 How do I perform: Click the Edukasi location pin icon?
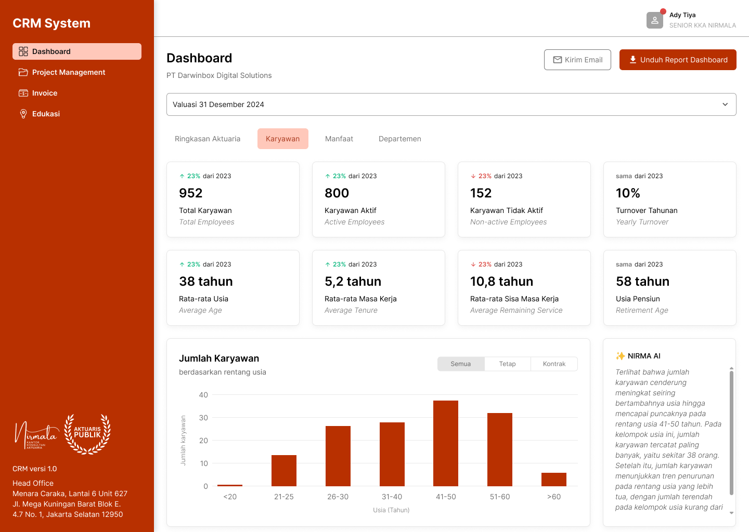coord(23,114)
